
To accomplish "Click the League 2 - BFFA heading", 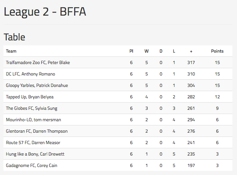I will click(45, 12).
